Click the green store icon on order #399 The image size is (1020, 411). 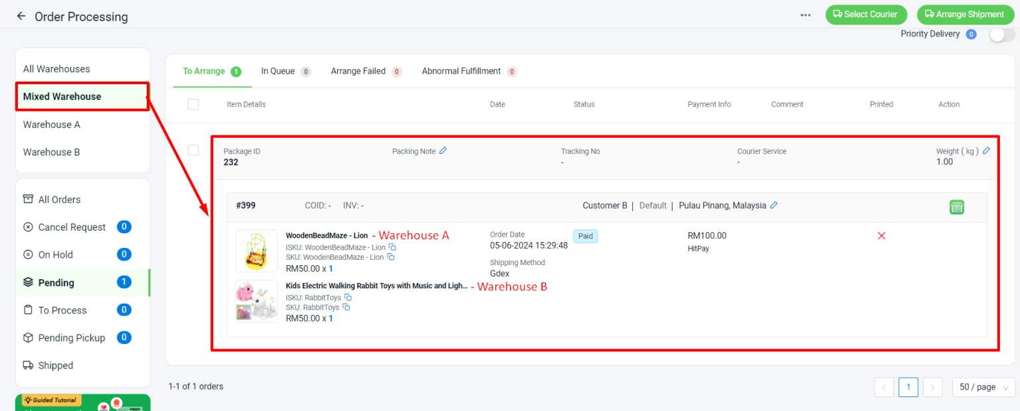click(x=956, y=206)
